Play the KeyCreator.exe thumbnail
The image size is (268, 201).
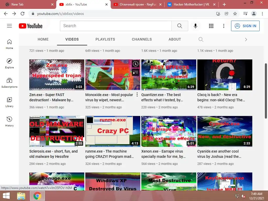point(225,182)
